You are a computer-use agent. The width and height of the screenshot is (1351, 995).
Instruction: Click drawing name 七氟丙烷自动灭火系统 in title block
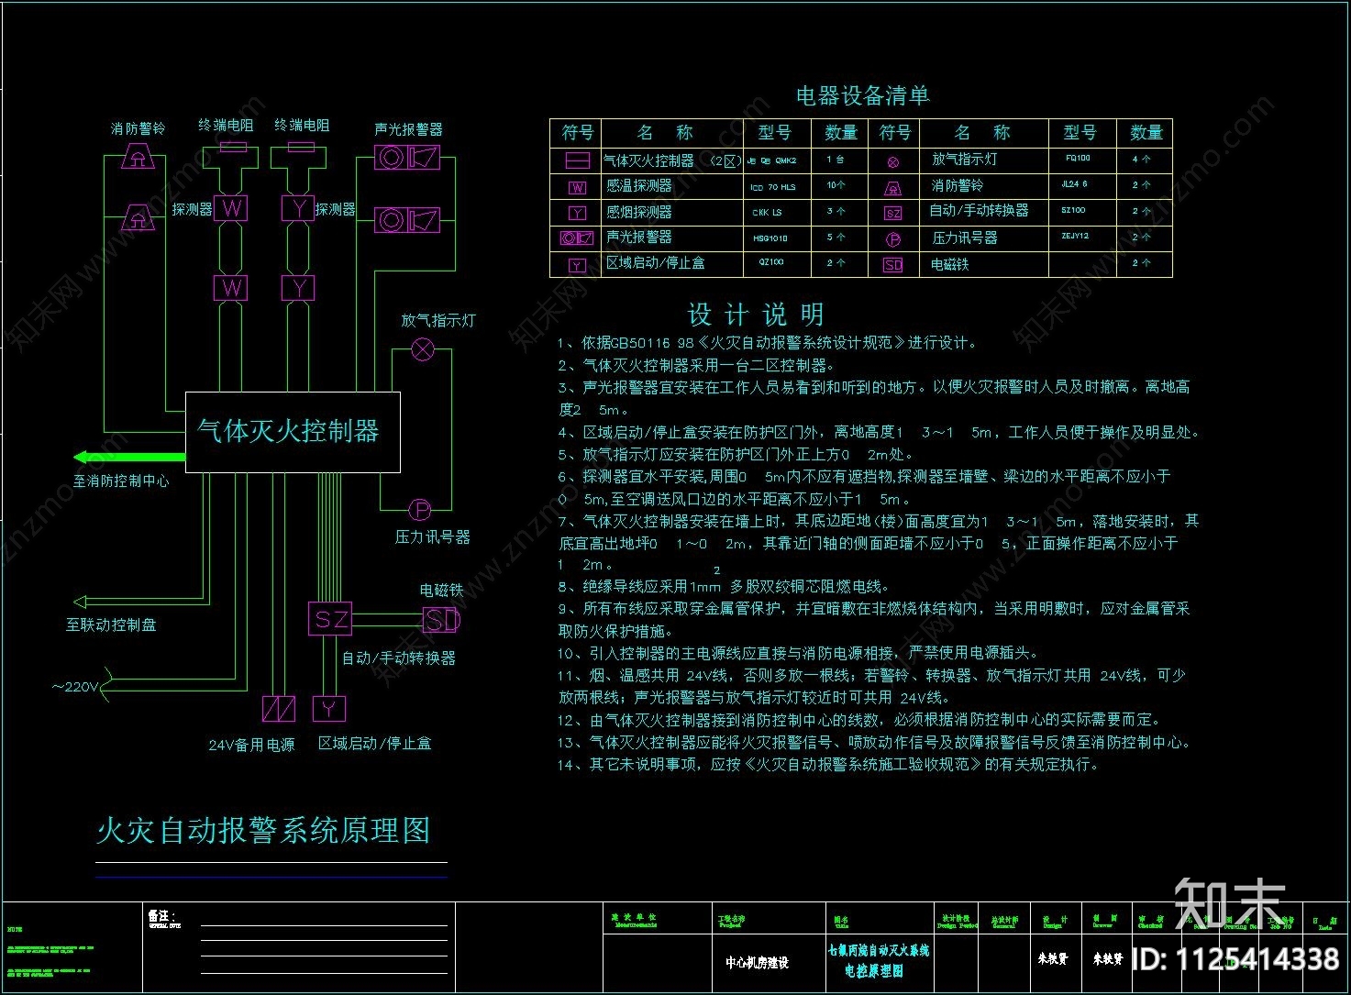tap(879, 950)
